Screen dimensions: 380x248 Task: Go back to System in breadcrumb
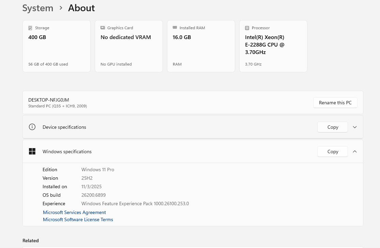tap(38, 8)
